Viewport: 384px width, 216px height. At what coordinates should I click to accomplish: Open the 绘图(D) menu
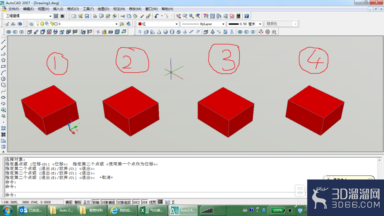click(x=103, y=9)
